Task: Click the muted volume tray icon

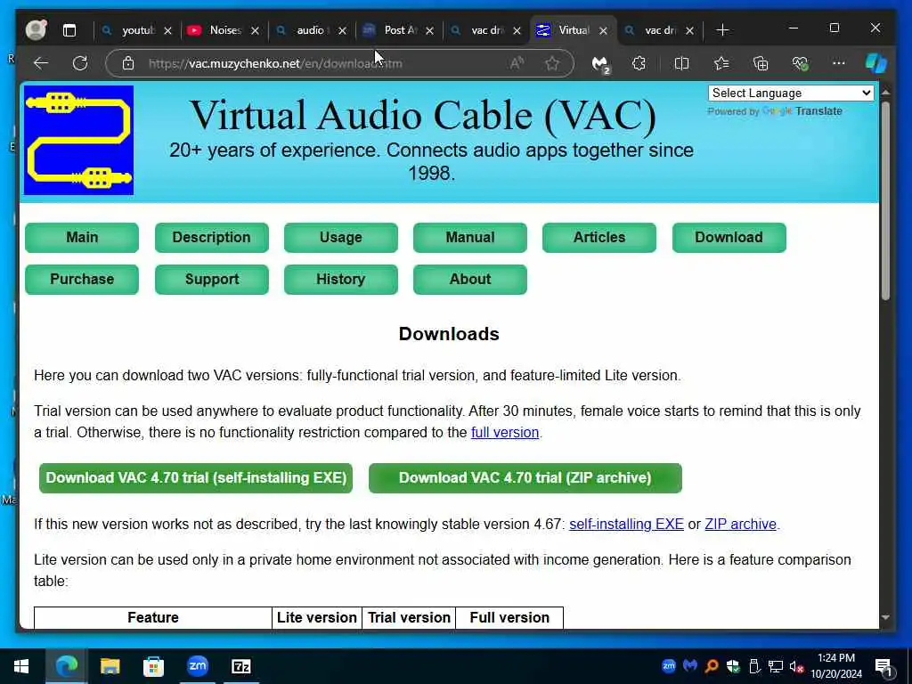Action: pos(797,666)
